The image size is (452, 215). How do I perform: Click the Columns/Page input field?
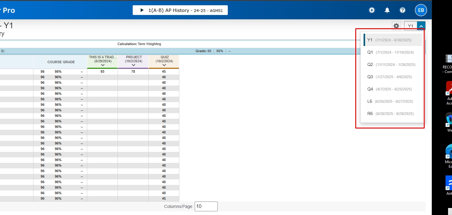(206, 206)
